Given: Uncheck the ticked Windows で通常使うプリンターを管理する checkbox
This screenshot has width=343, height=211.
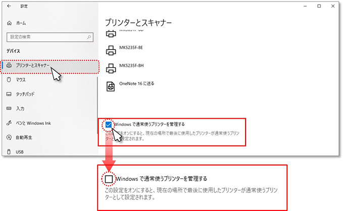Looking at the screenshot, I should pyautogui.click(x=108, y=125).
